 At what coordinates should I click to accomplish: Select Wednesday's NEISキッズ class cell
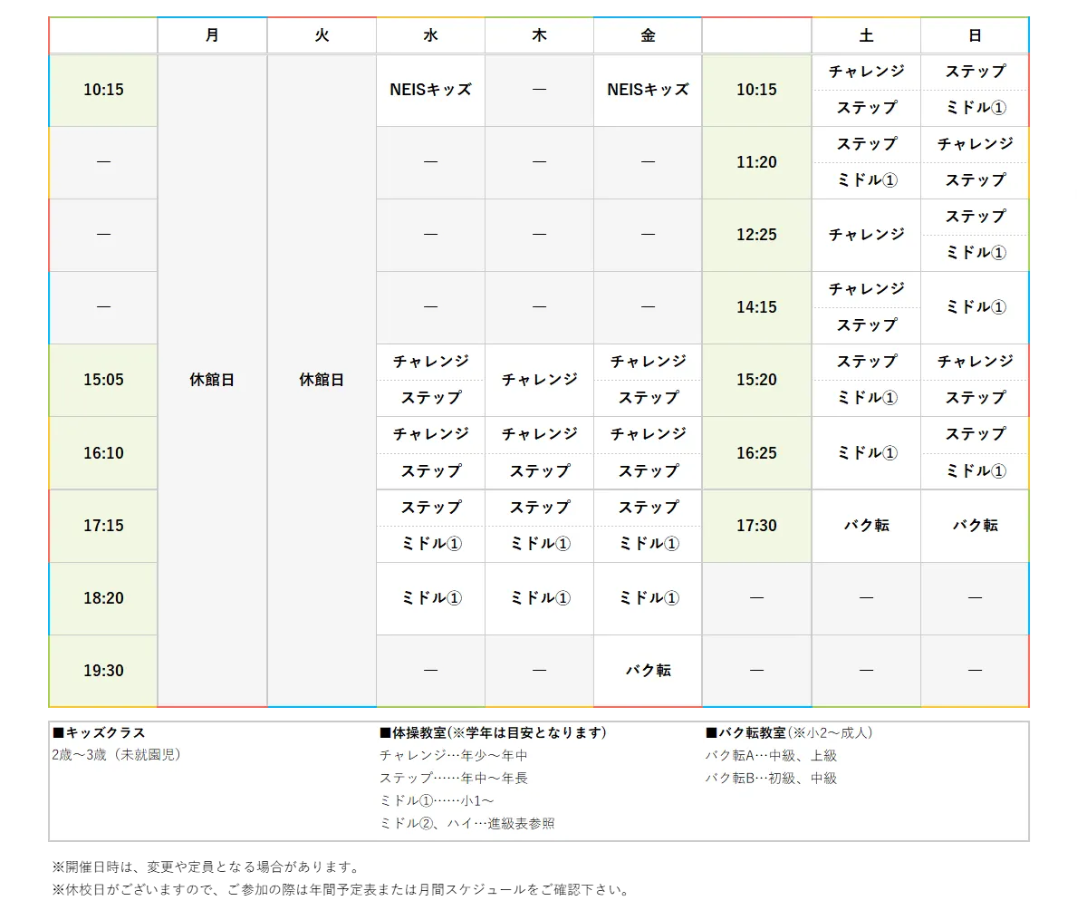tap(430, 90)
